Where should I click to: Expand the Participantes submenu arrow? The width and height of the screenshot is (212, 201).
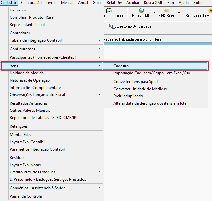(x=99, y=57)
